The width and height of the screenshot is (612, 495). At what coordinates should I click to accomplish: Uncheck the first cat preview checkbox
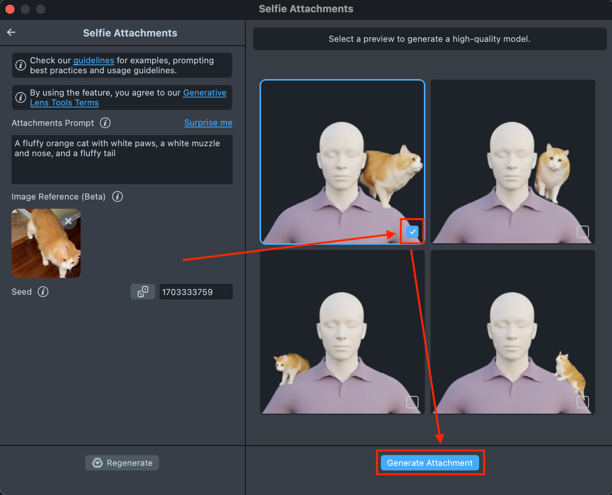[x=412, y=232]
